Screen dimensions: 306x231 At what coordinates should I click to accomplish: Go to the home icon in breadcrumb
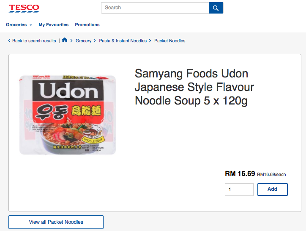pos(65,40)
